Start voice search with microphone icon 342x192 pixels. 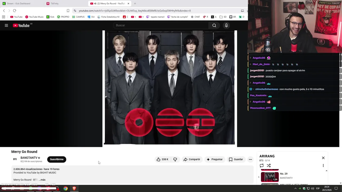[x=226, y=25]
